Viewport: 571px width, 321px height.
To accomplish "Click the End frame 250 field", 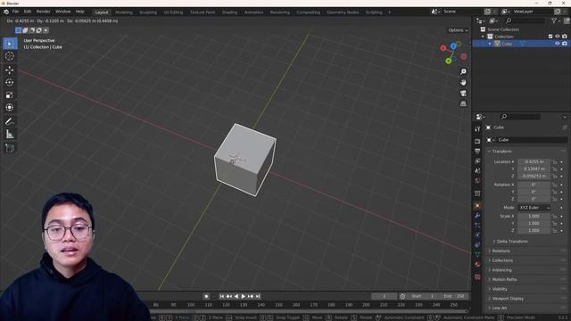I will pyautogui.click(x=454, y=296).
